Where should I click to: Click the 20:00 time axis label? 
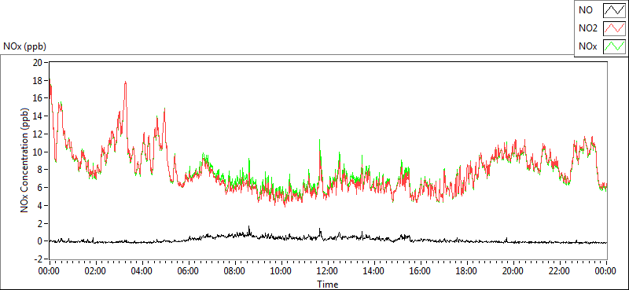(513, 271)
